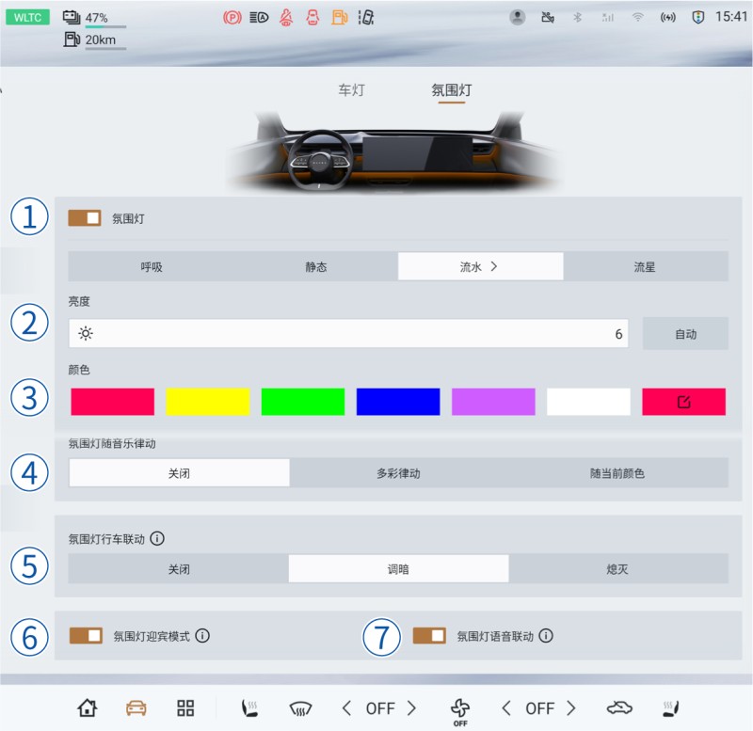Tap the auto headlight status icon
Viewport: 753px width, 731px height.
(x=259, y=18)
